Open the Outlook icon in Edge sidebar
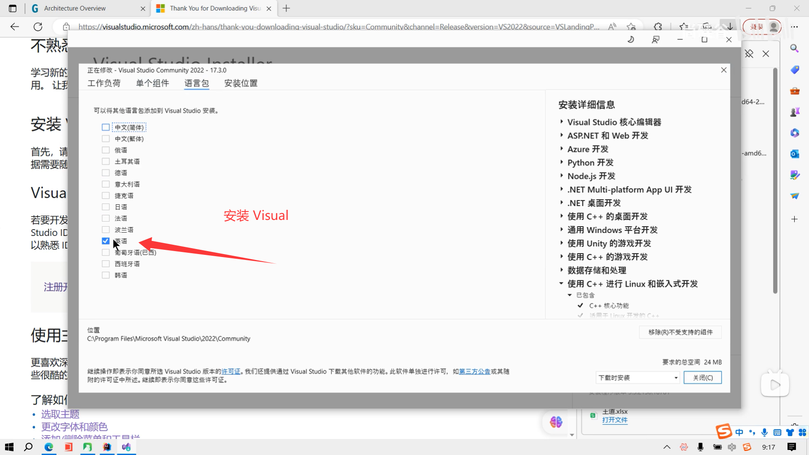 pos(794,154)
